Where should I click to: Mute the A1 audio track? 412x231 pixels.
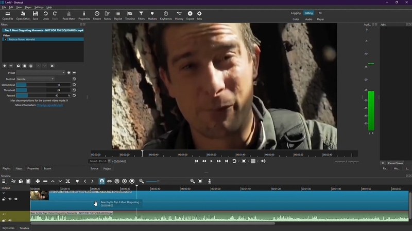click(x=10, y=220)
